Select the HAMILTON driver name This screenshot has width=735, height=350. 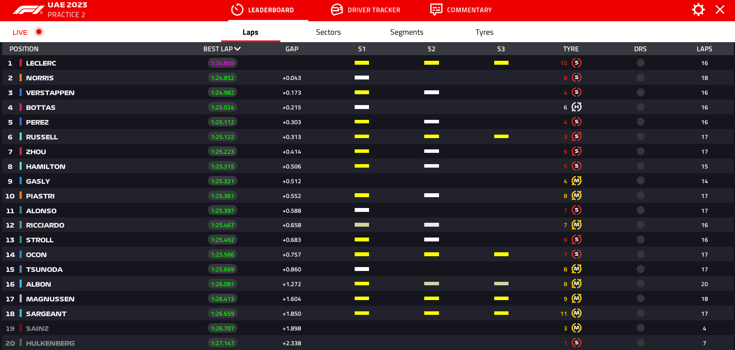(46, 167)
